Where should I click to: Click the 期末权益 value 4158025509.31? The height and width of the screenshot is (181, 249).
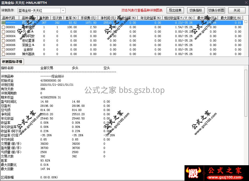tap(51, 97)
